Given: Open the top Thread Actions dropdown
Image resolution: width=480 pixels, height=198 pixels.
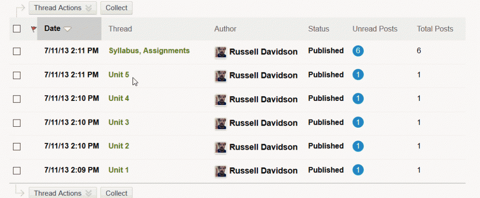Looking at the screenshot, I should pyautogui.click(x=62, y=8).
